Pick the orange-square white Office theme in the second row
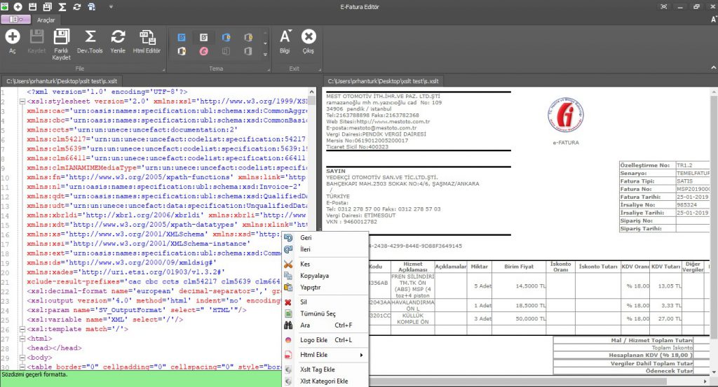Viewport: 718px width, 387px height. tap(182, 51)
